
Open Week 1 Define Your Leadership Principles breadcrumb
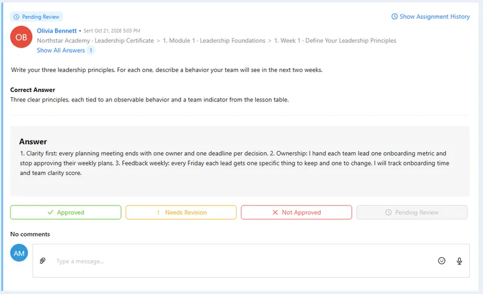335,40
